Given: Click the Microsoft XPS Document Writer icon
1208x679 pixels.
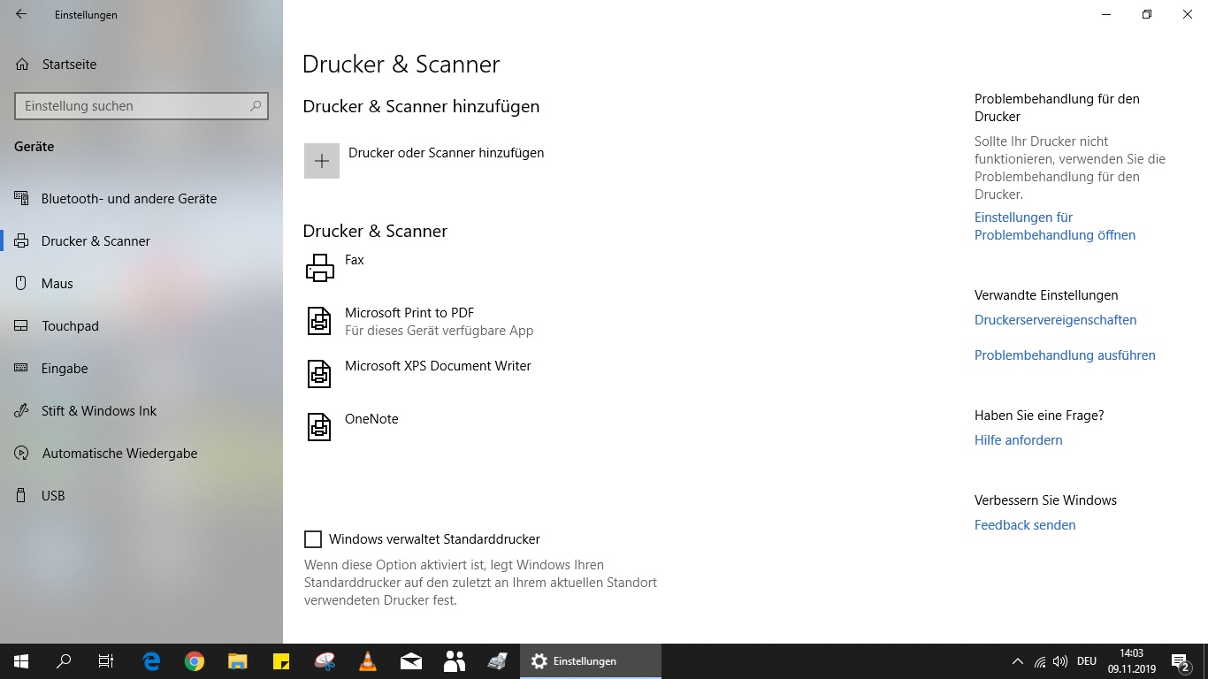Looking at the screenshot, I should click(319, 374).
